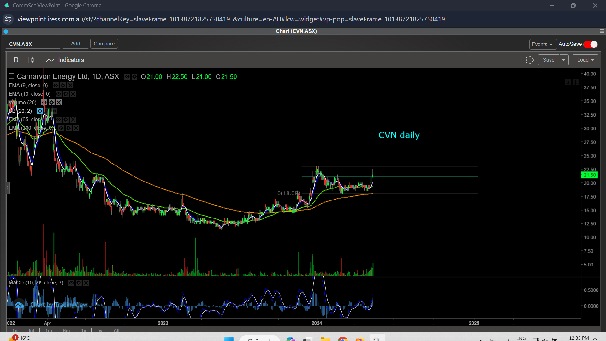
Task: Open chart type candlestick icon
Action: (x=31, y=60)
